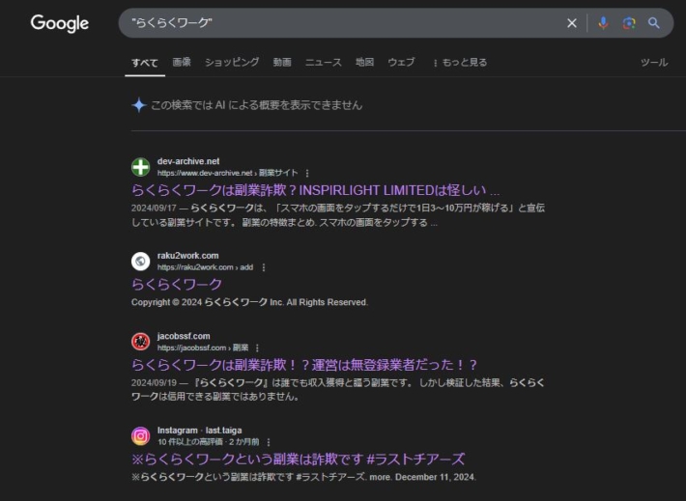Open more options for jacobssf.com result
Viewport: 686px width, 501px height.
[x=257, y=348]
